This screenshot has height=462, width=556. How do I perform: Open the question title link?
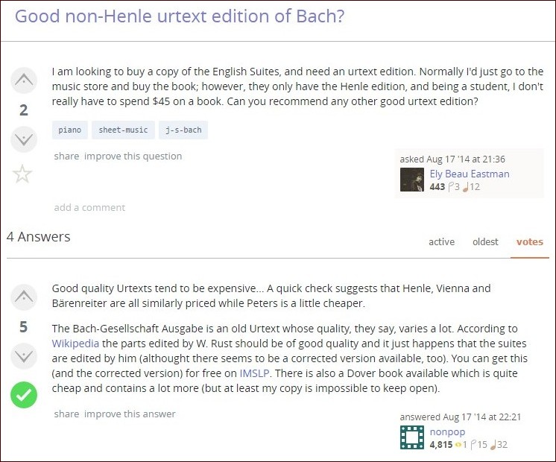(x=180, y=16)
